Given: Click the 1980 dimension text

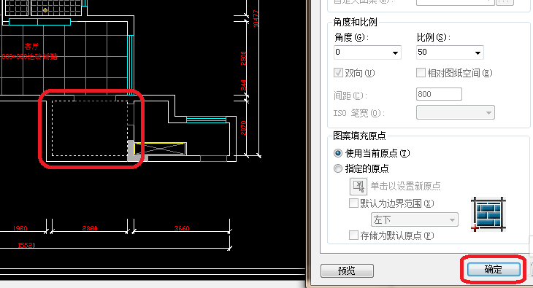Looking at the screenshot, I should coord(20,228).
